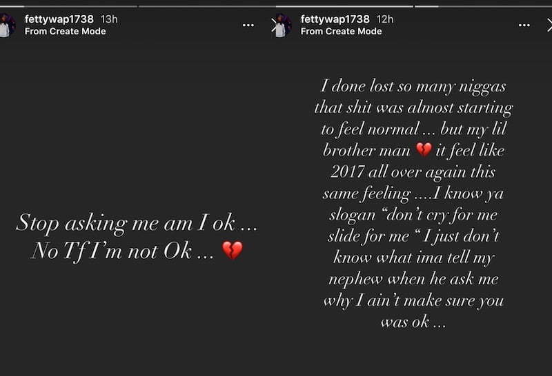Tap the profile avatar on the 12h story
The width and height of the screenshot is (552, 376).
pos(282,25)
